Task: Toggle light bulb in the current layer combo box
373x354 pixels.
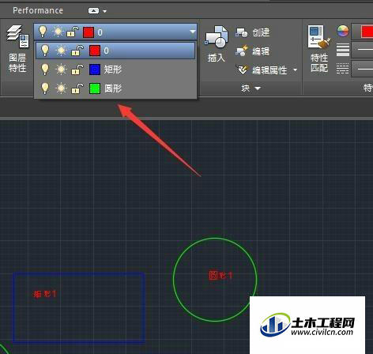Action: pos(43,32)
